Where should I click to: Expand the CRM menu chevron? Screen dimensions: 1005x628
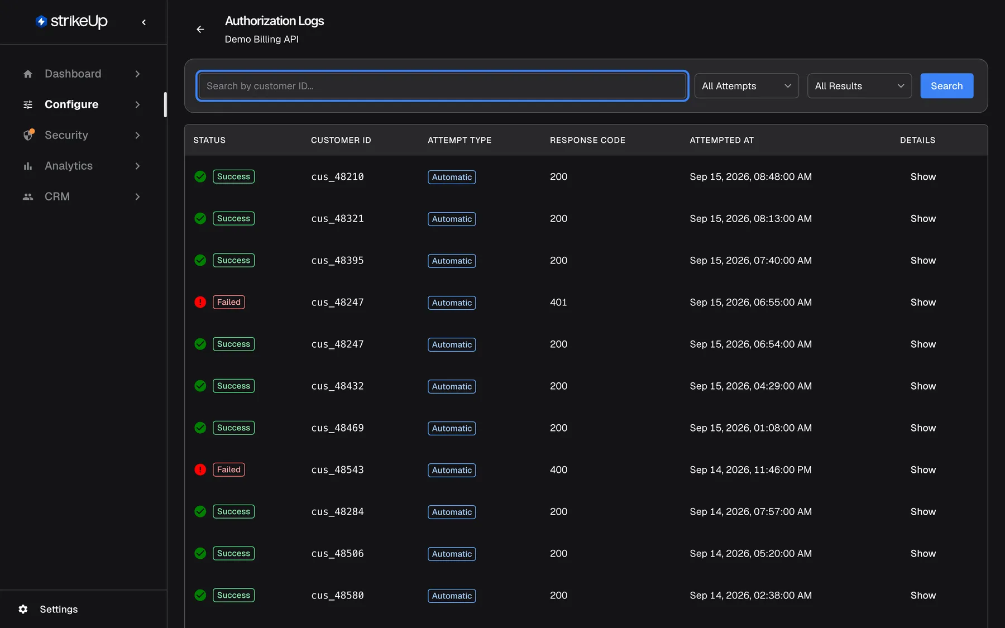(137, 196)
